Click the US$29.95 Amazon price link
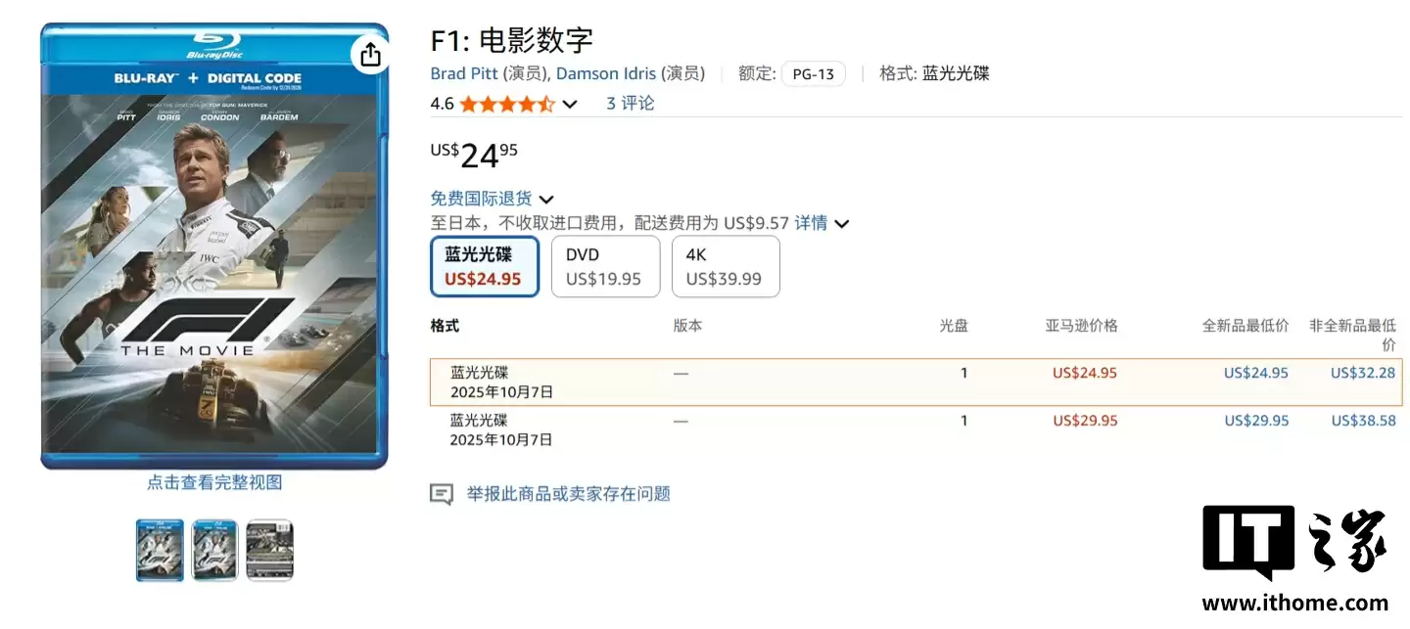Screen dimensions: 1410x629 [1084, 420]
